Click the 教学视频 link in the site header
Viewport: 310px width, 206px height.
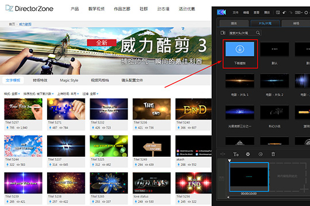[x=96, y=9]
